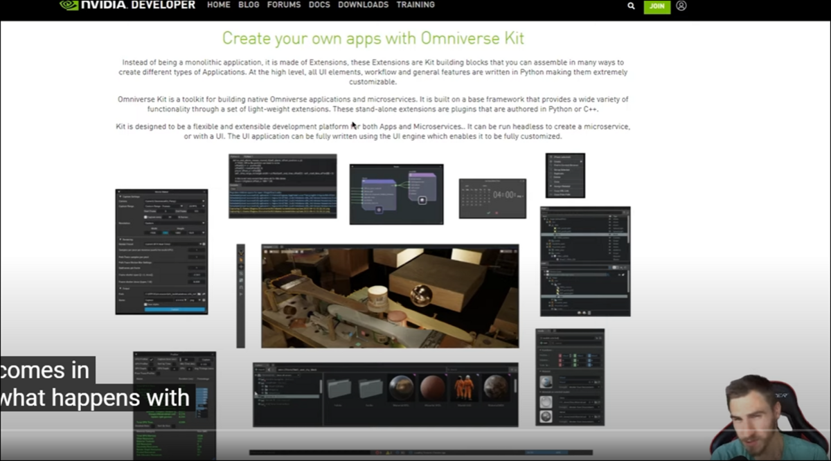831x461 pixels.
Task: Open the search magnifier icon
Action: [631, 6]
